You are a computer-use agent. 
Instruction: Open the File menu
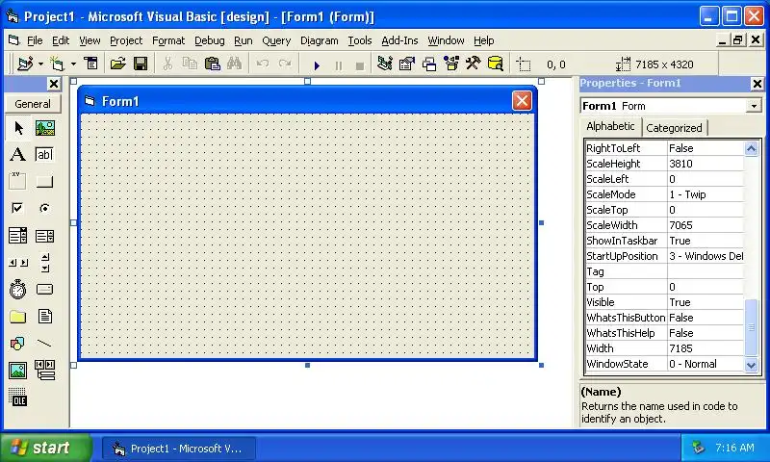pos(35,40)
